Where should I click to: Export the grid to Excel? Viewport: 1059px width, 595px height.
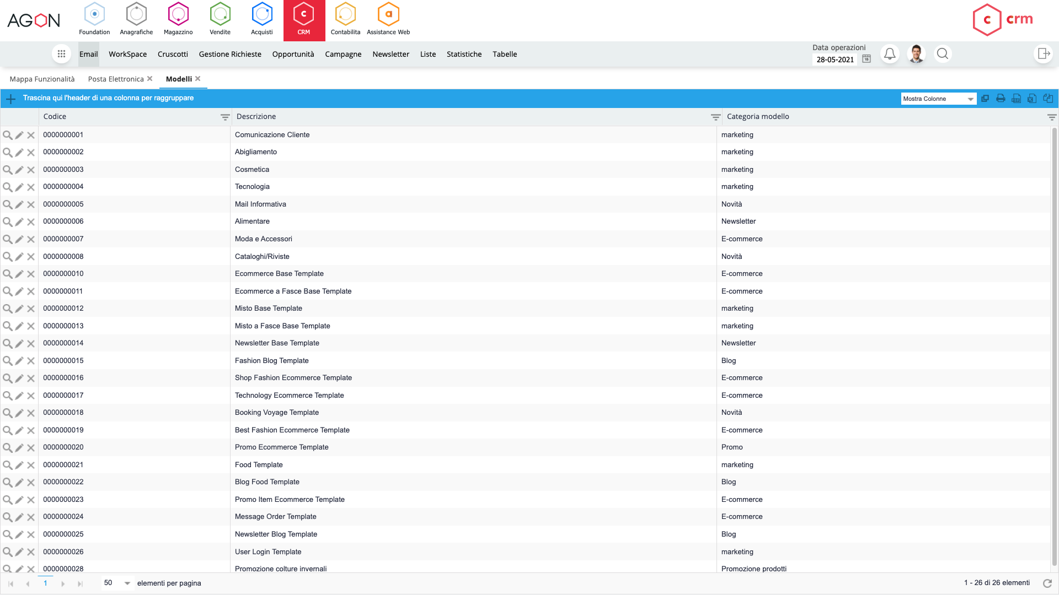(1032, 99)
